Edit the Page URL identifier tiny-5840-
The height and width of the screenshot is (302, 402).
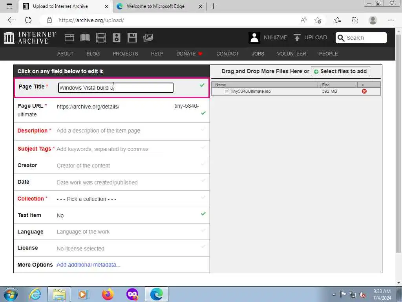[186, 106]
